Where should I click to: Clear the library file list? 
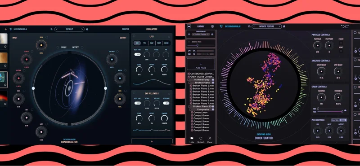210,140
